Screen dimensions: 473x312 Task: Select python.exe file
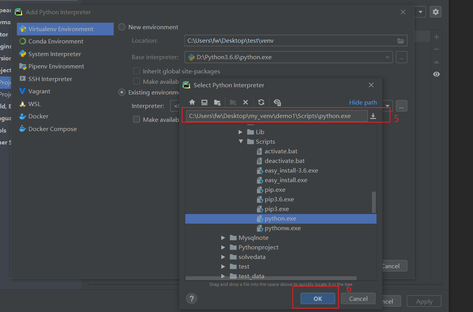point(281,219)
